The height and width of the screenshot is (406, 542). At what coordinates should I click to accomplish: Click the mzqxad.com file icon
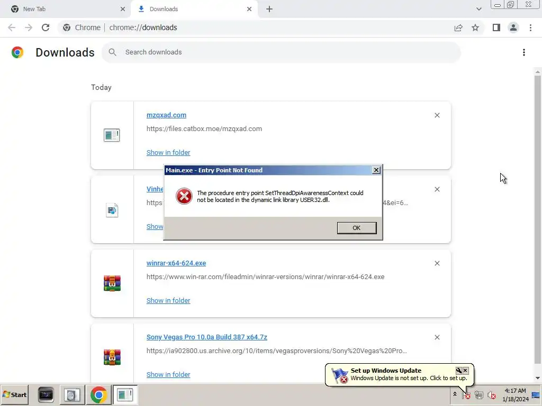112,135
